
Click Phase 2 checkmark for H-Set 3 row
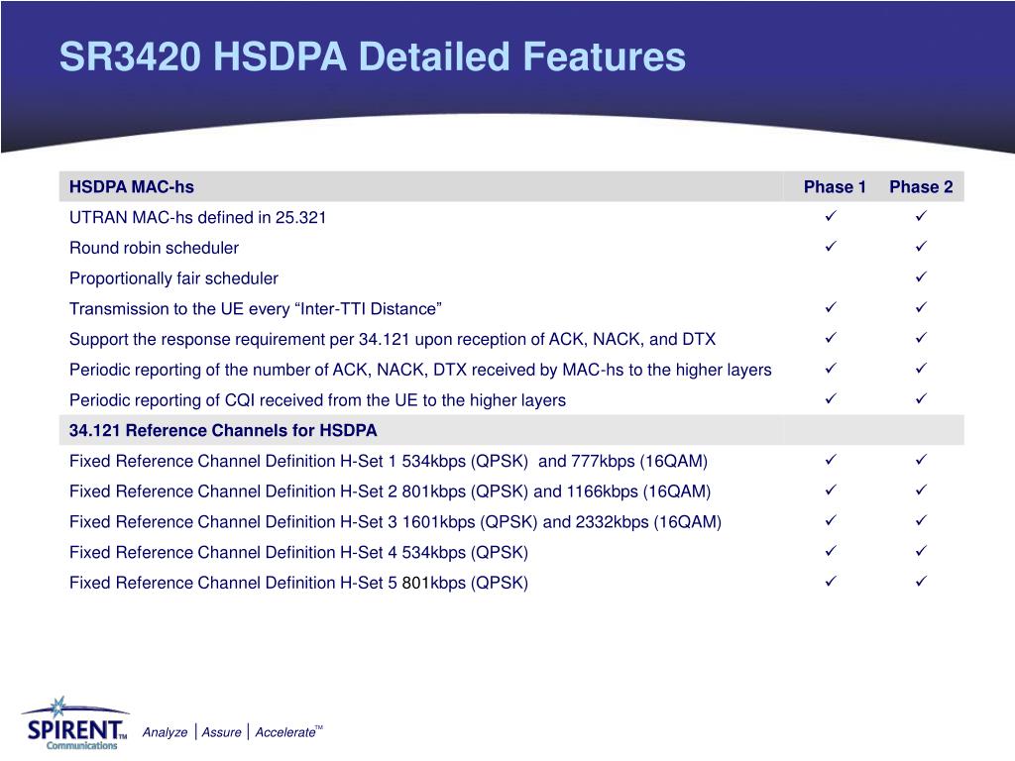921,519
